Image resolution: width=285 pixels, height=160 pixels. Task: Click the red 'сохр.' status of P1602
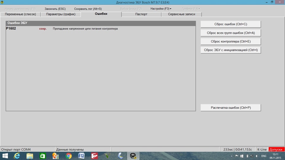coord(43,29)
